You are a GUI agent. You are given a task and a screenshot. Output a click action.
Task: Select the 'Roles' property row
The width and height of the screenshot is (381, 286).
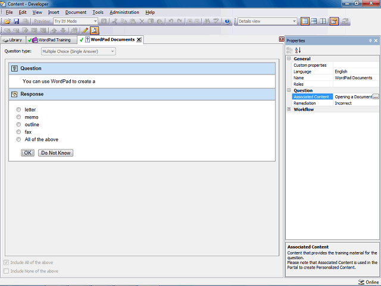(x=336, y=84)
